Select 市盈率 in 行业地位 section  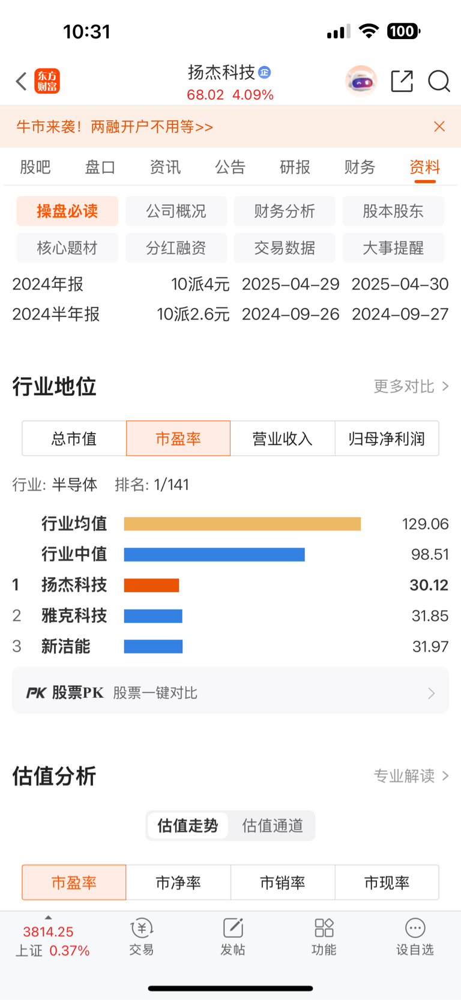click(178, 438)
